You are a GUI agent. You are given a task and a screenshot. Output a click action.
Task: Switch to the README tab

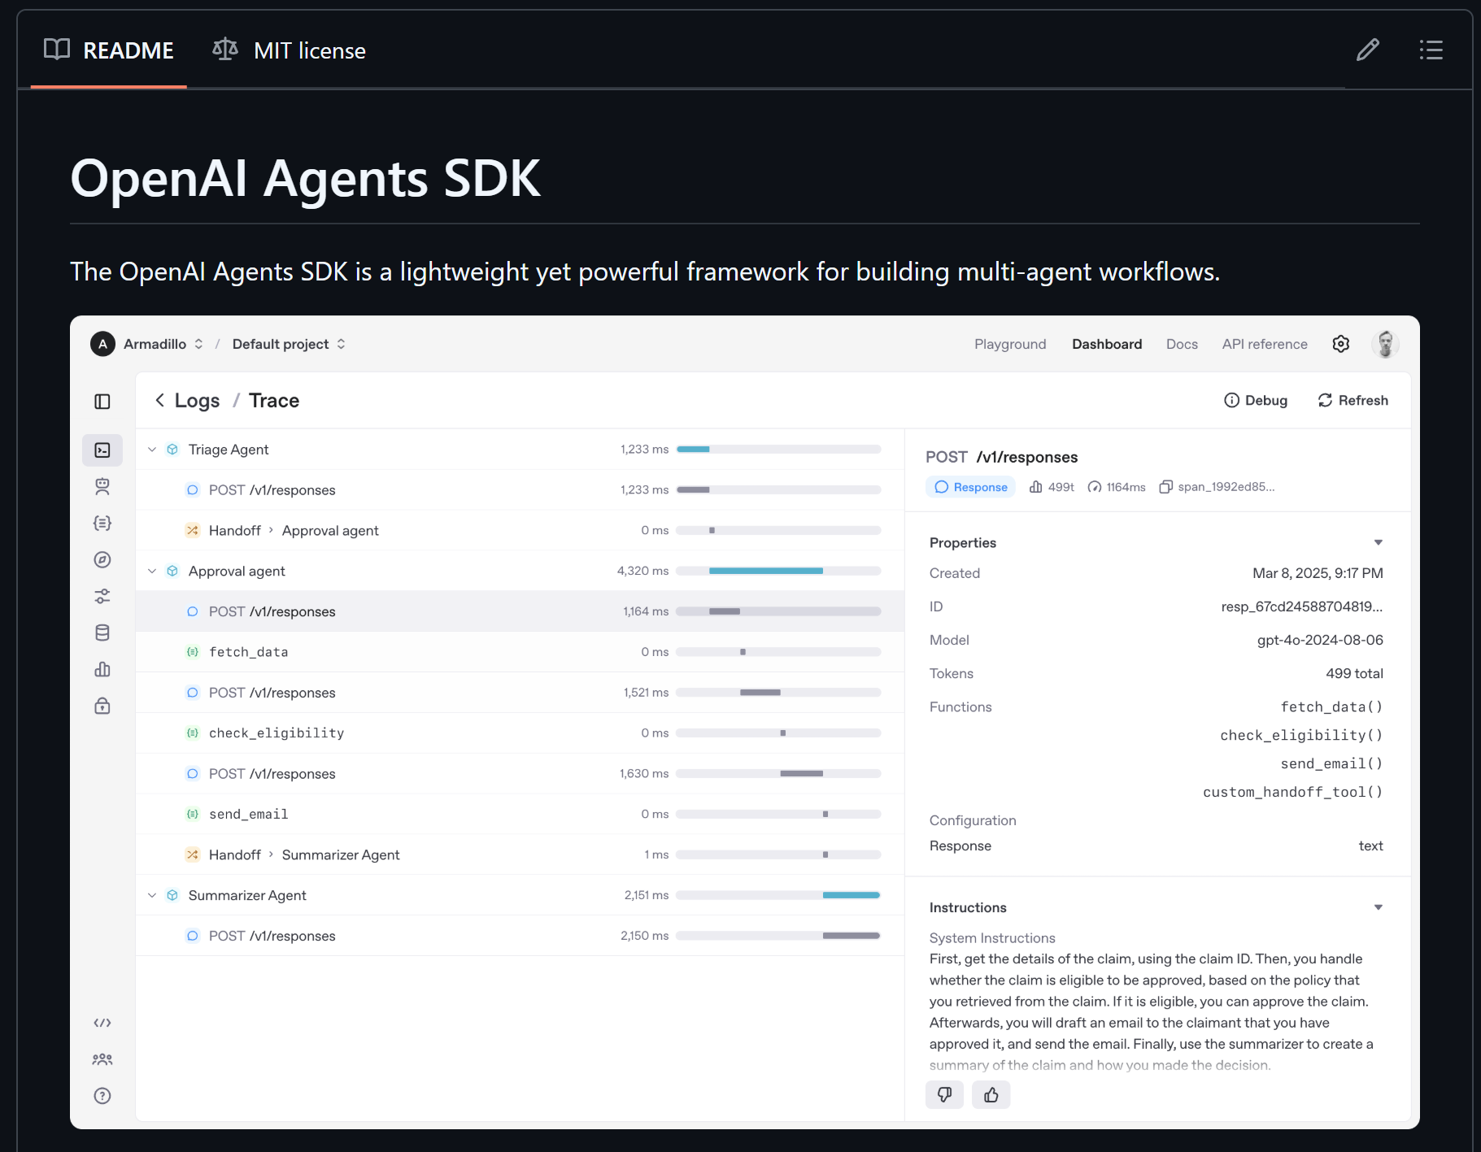point(109,50)
